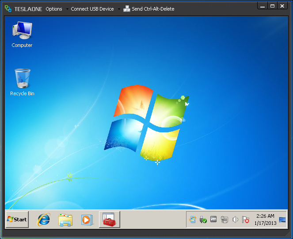Open the VMware Tools tray icon
This screenshot has width=293, height=239.
pyautogui.click(x=213, y=219)
